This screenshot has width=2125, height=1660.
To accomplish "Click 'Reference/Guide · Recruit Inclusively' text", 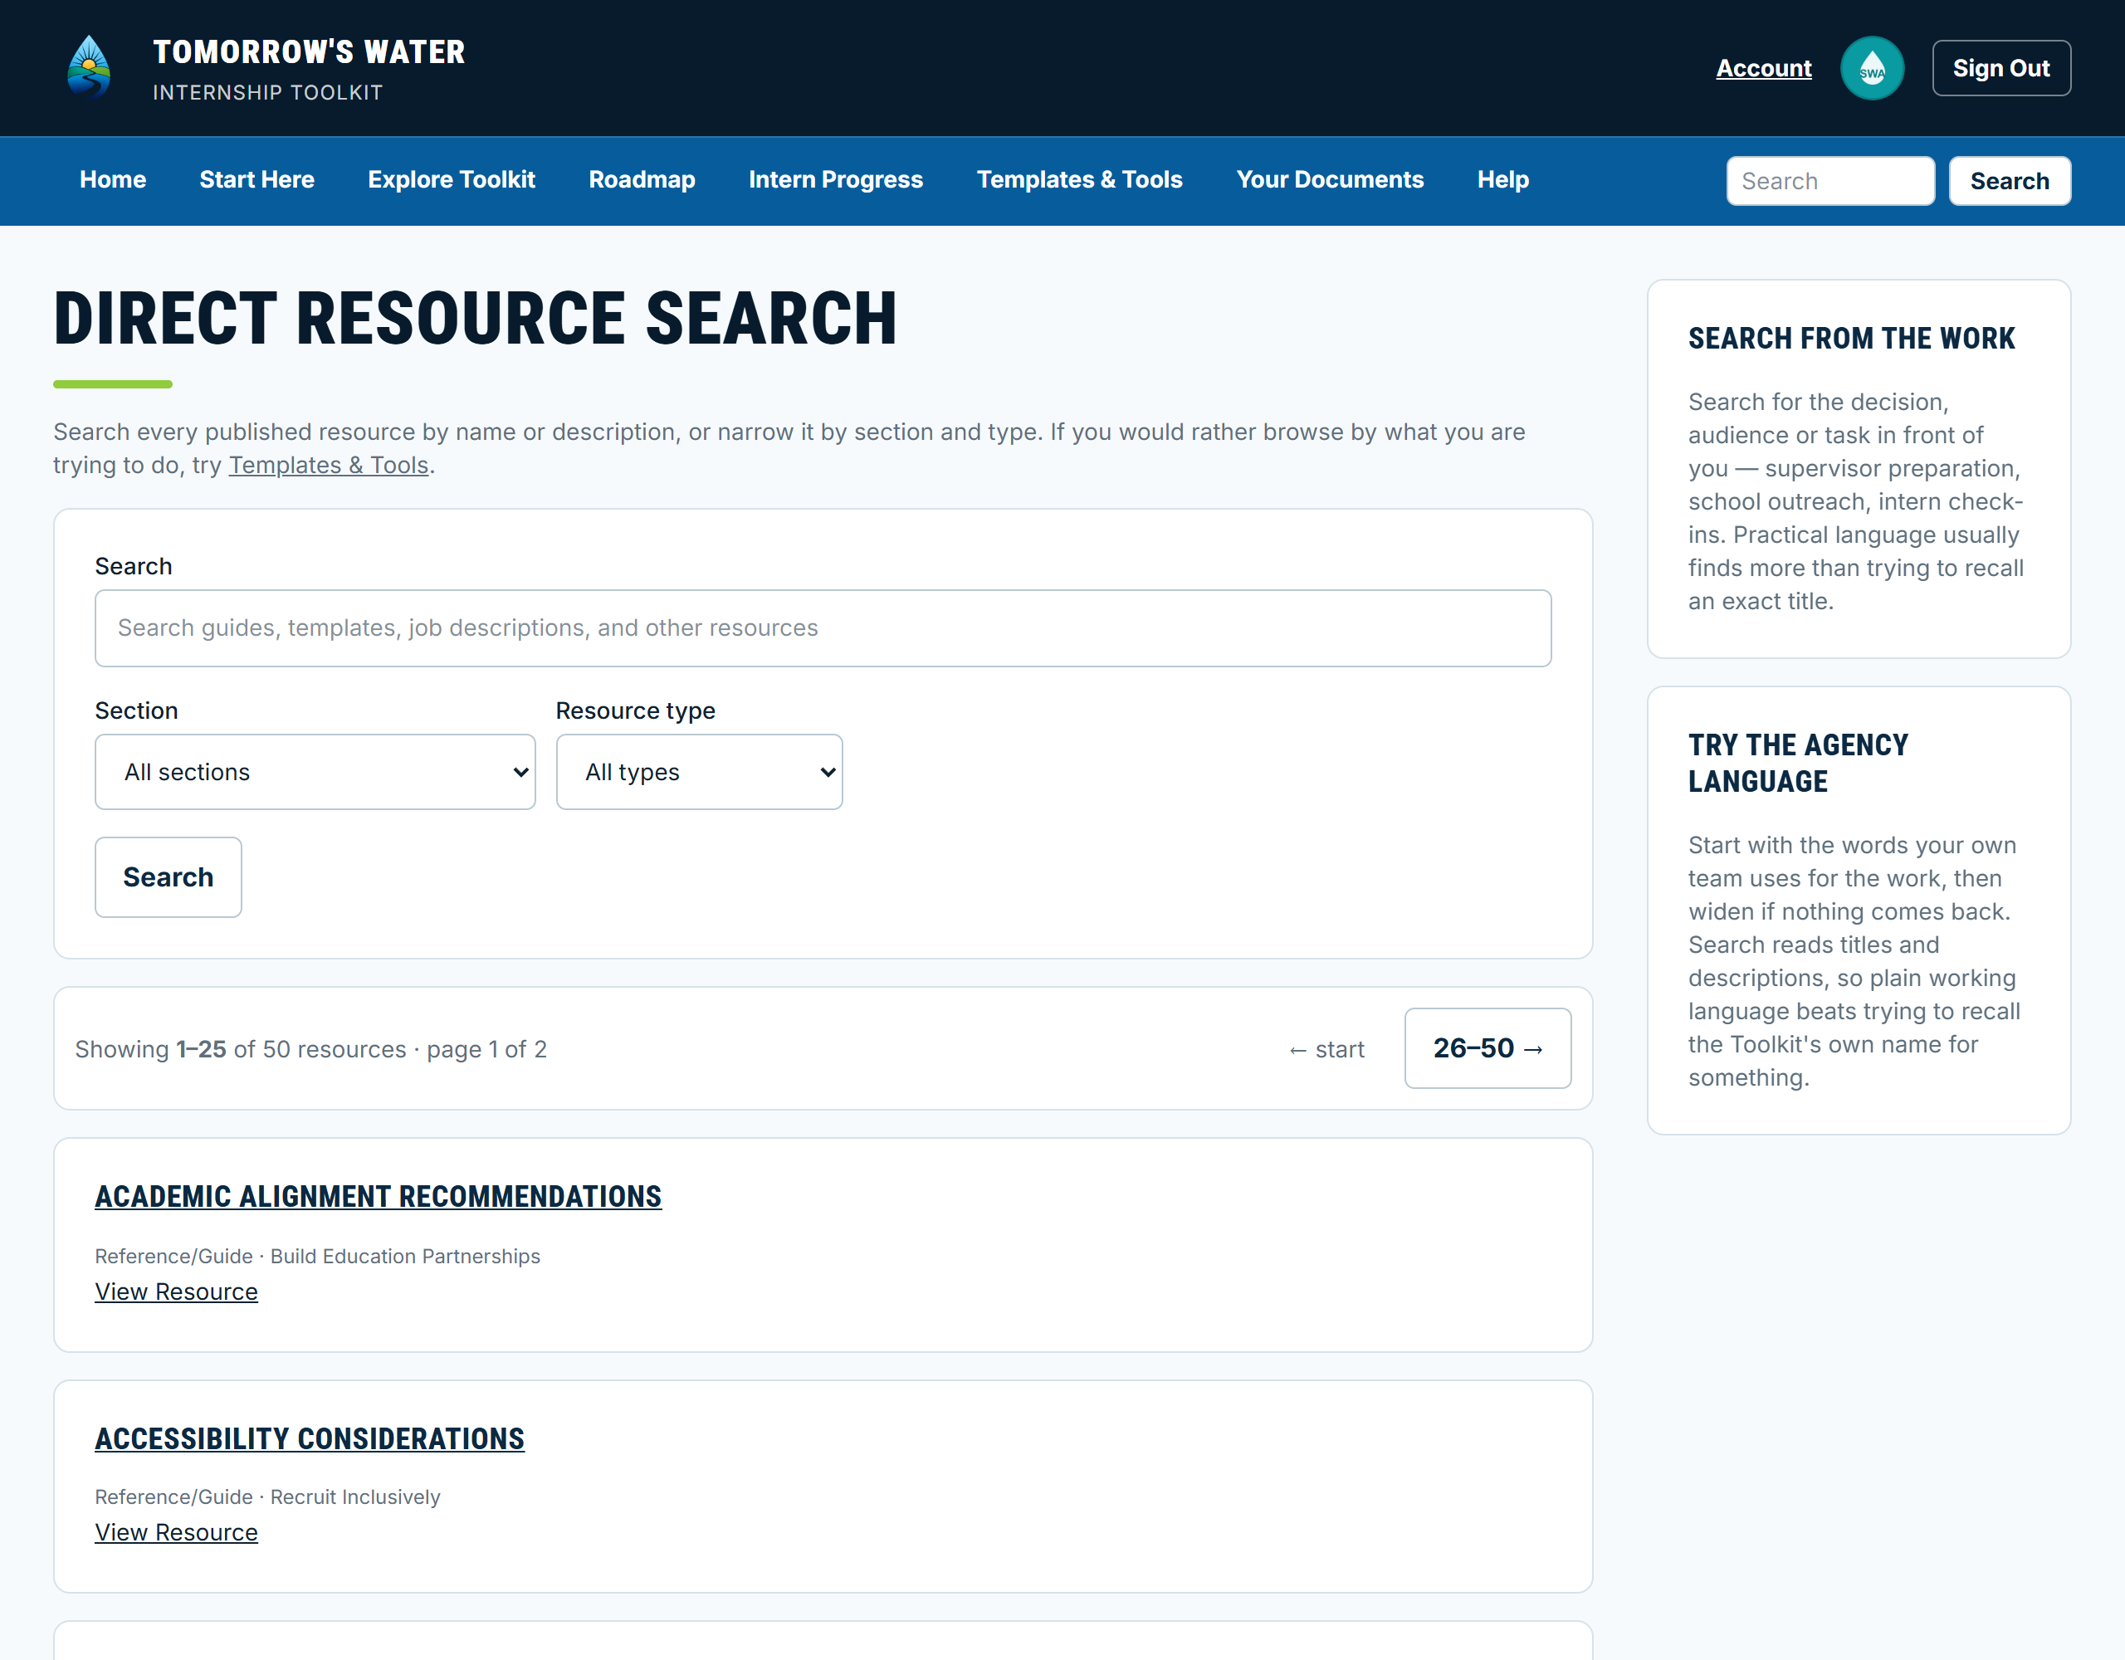I will (267, 1496).
